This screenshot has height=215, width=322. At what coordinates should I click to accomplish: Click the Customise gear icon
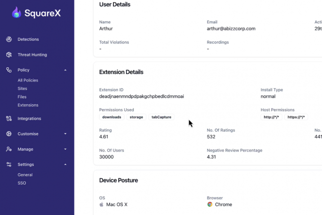coord(8,134)
